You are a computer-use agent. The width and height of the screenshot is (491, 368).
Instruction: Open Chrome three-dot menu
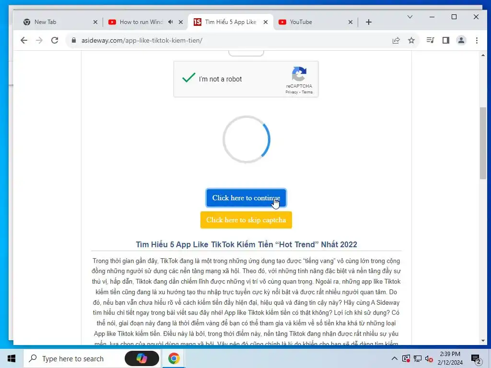[477, 40]
